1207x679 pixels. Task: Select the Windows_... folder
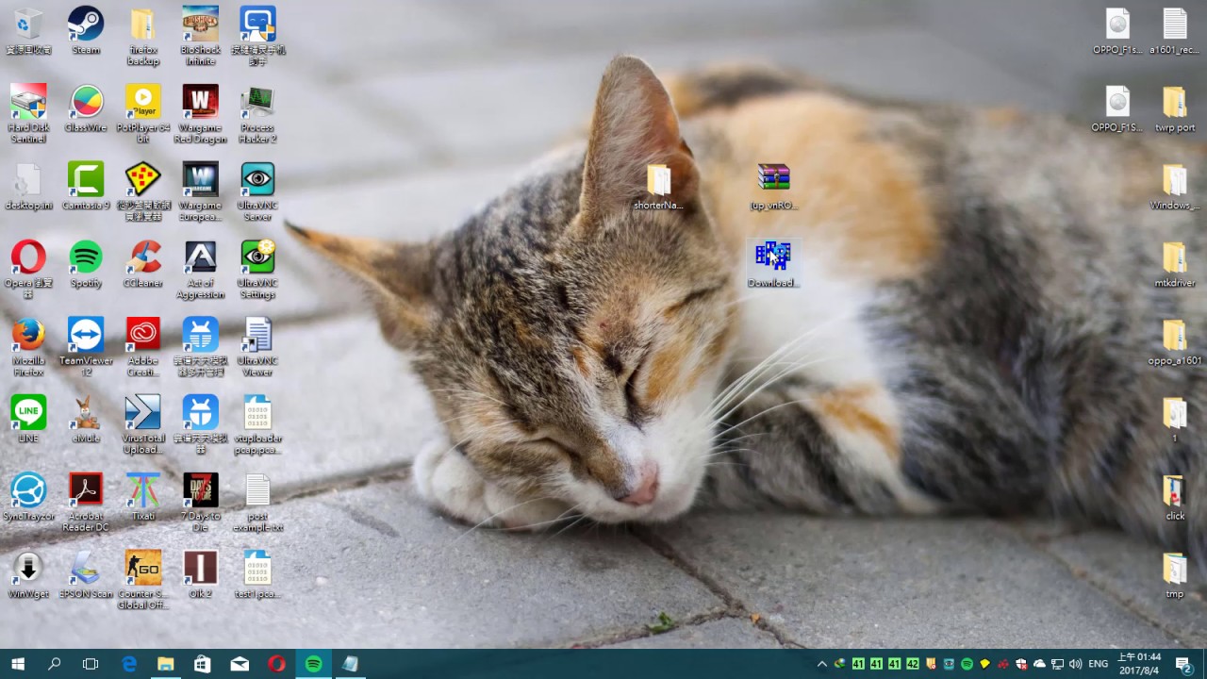tap(1174, 186)
